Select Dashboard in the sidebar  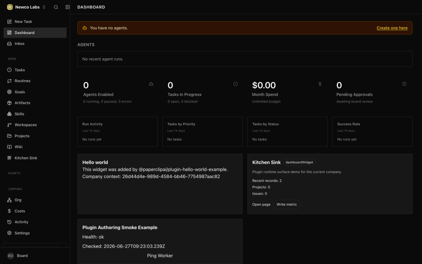[x=35, y=32]
